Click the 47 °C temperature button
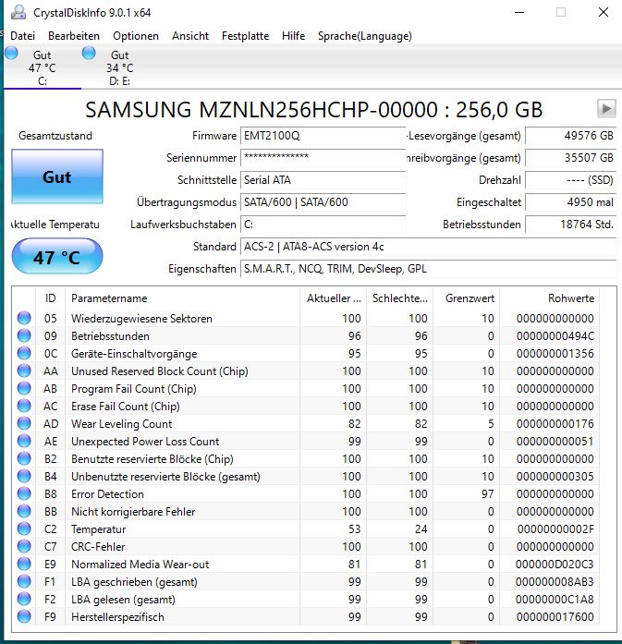622x644 pixels. click(57, 257)
